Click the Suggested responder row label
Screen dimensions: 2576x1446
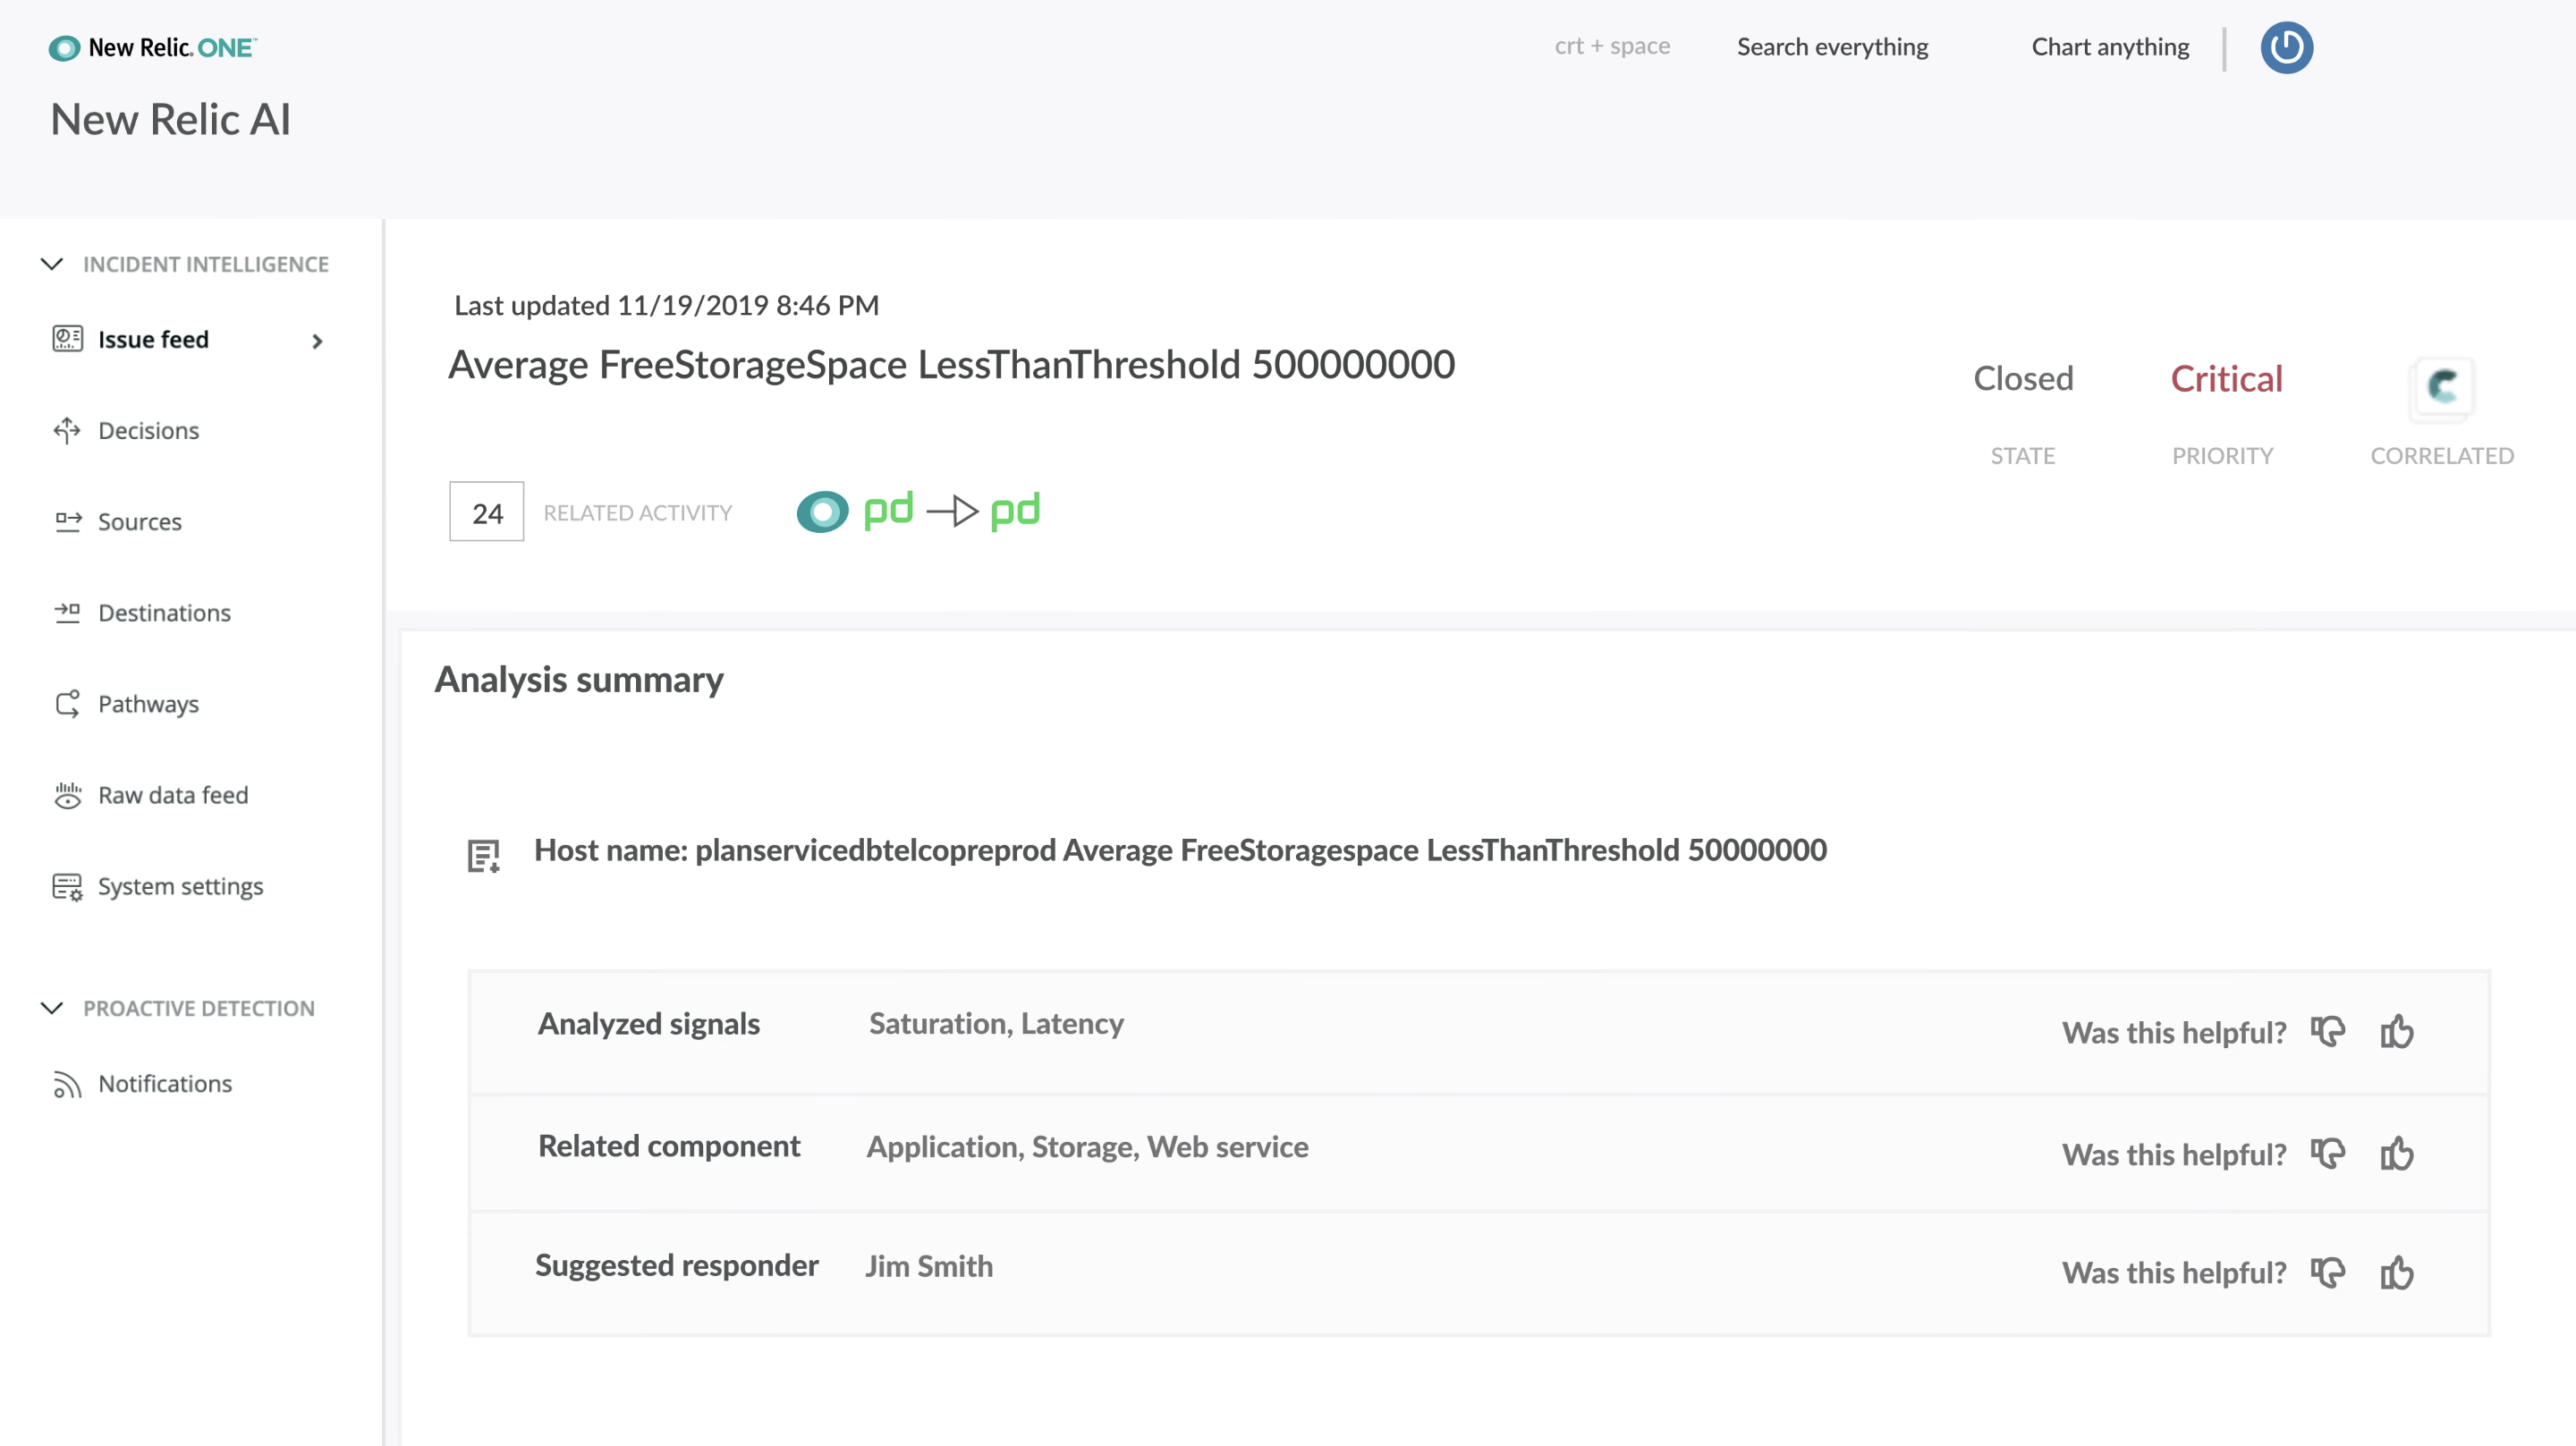tap(677, 1265)
